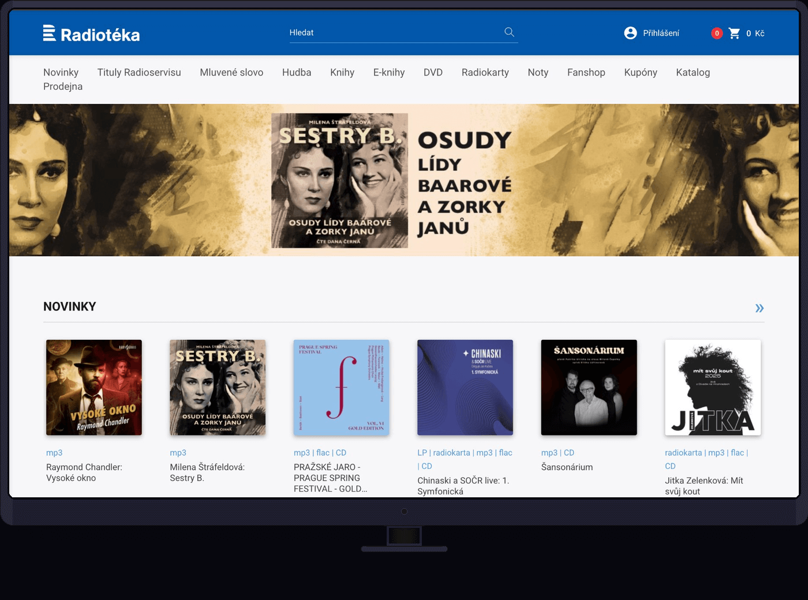
Task: Open the shopping cart icon
Action: [734, 33]
